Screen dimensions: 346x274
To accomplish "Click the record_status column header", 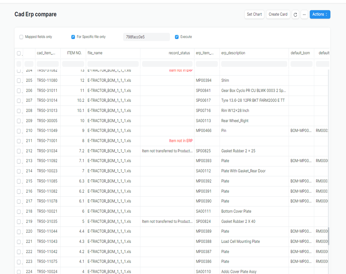I will (179, 53).
